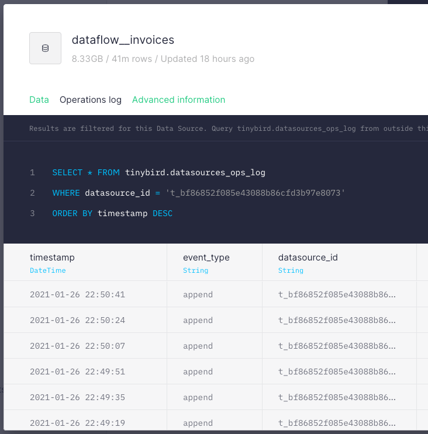
Task: Click the timestamp column header
Action: click(53, 258)
